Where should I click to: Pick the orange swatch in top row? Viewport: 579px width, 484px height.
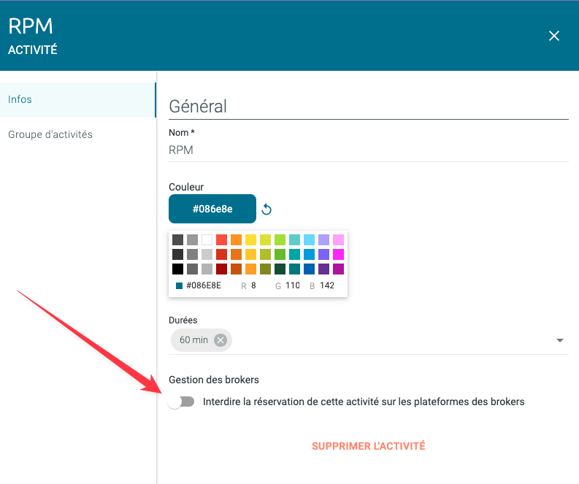tap(236, 239)
